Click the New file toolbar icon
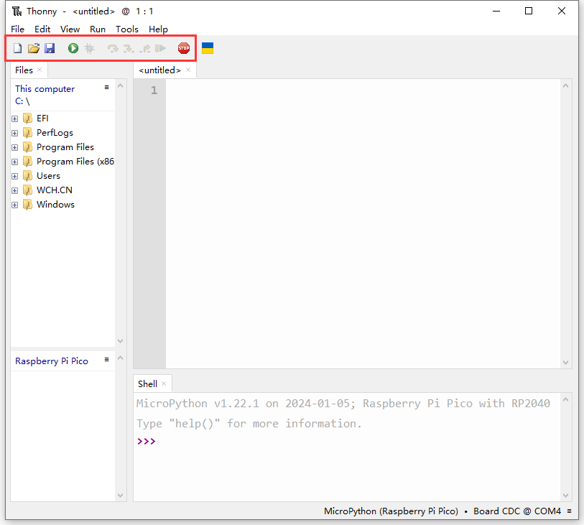The width and height of the screenshot is (584, 525). point(17,48)
